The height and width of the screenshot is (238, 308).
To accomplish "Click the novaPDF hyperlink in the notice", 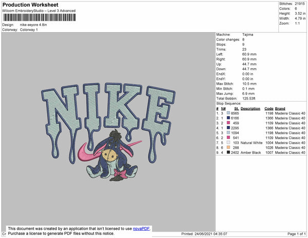I will [141, 229].
